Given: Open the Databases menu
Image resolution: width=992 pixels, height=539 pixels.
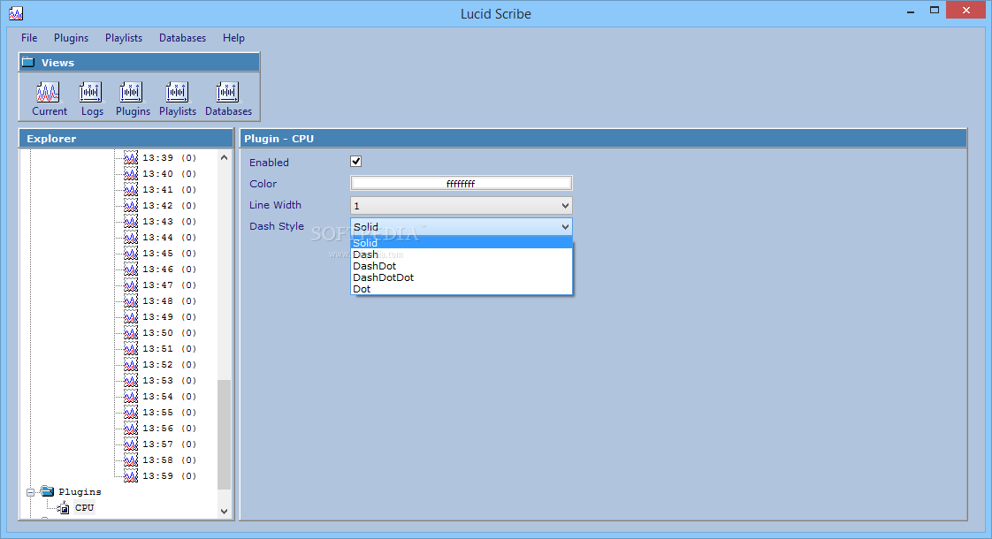Looking at the screenshot, I should coord(182,38).
